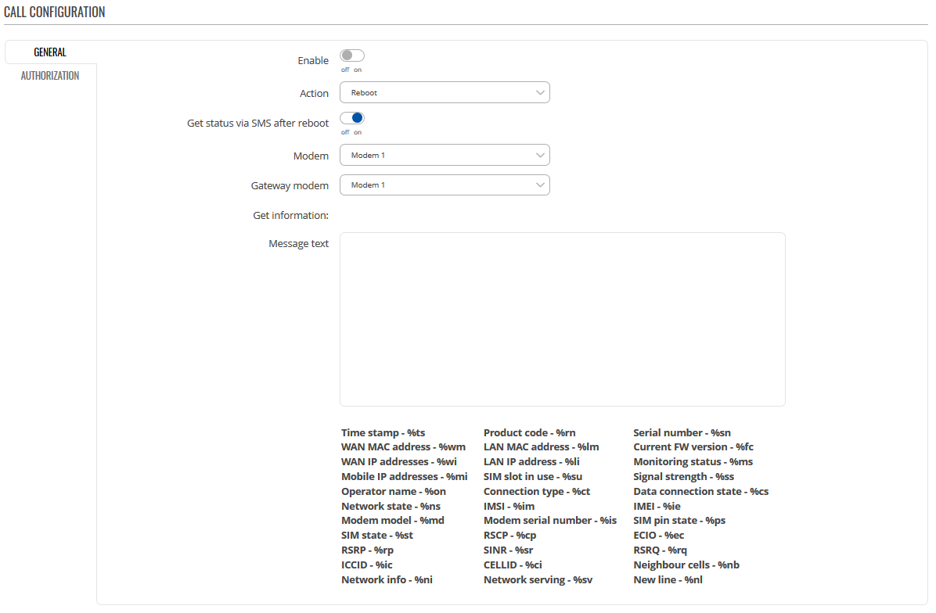The image size is (936, 613).
Task: Click the New line - %nl code
Action: (668, 580)
